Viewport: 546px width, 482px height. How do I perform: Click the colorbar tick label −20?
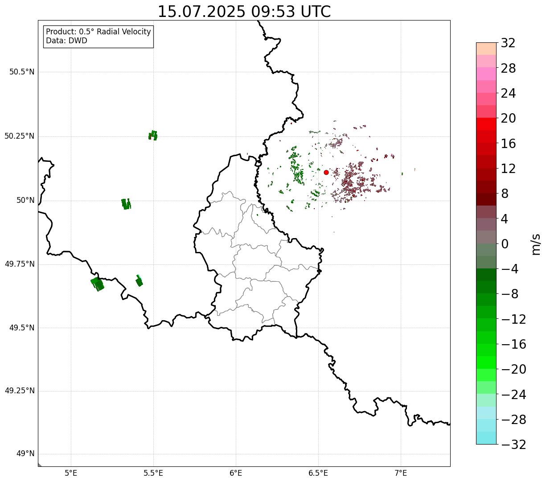click(x=513, y=369)
